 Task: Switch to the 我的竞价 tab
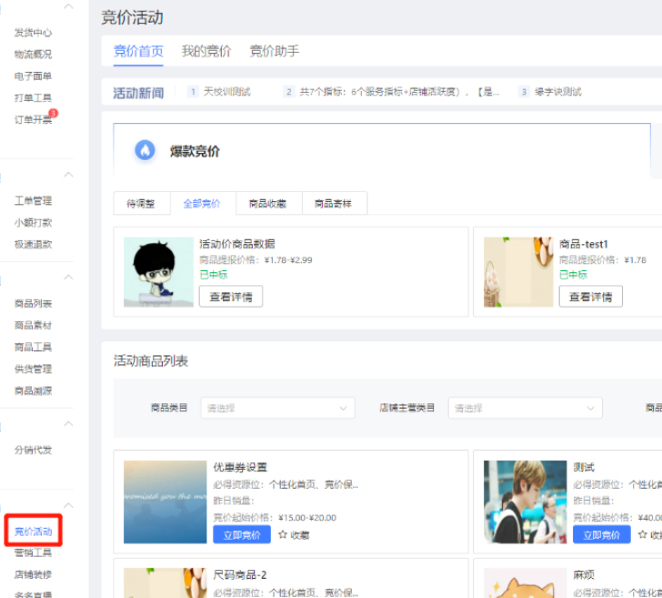pyautogui.click(x=206, y=51)
